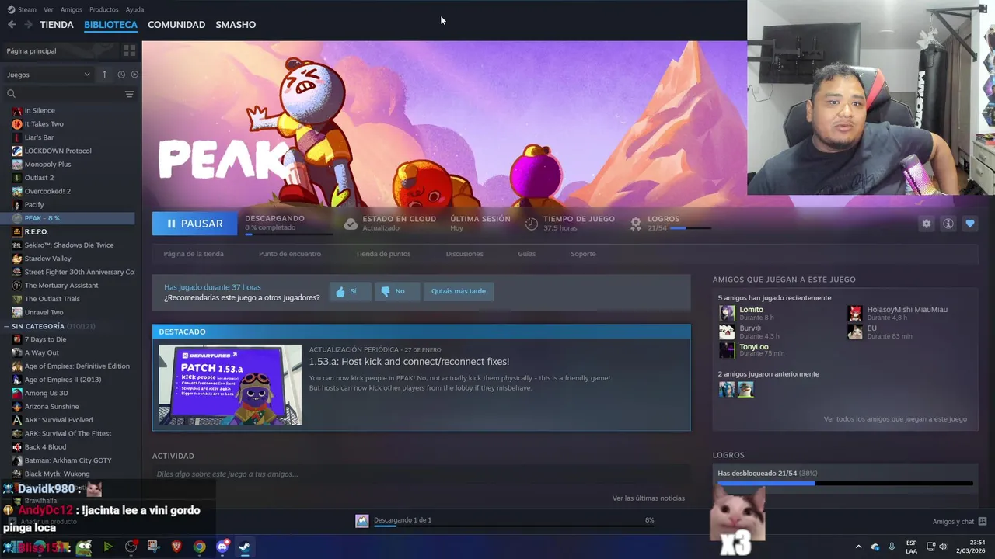Open Google Chrome from taskbar
Image resolution: width=995 pixels, height=559 pixels.
pos(200,547)
